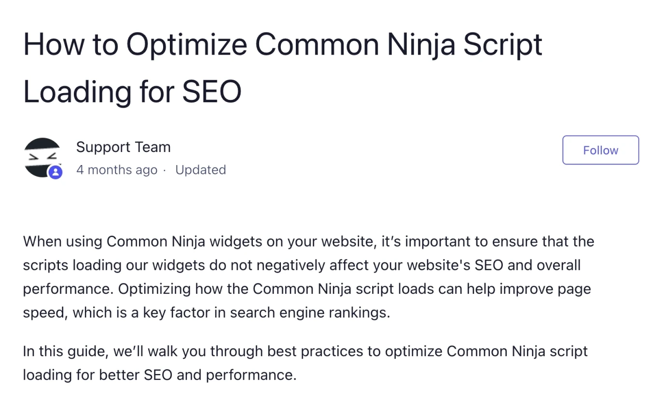Click 'better SEO and performance' closing text
Image resolution: width=666 pixels, height=415 pixels.
(x=196, y=375)
